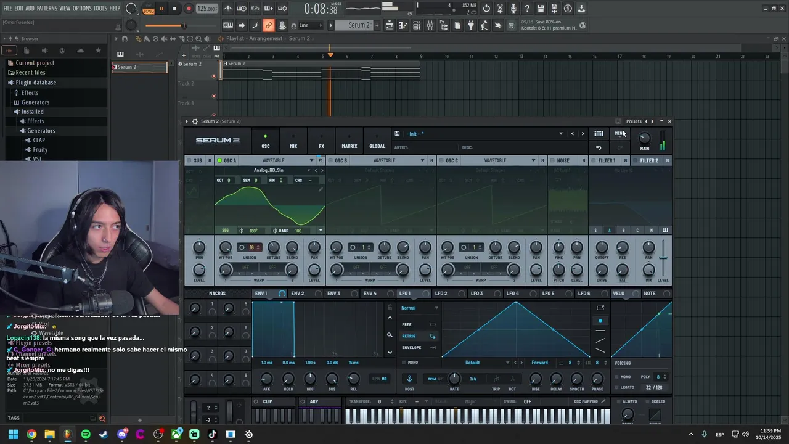Enable the OSC C power switch
The width and height of the screenshot is (789, 444).
(440, 160)
